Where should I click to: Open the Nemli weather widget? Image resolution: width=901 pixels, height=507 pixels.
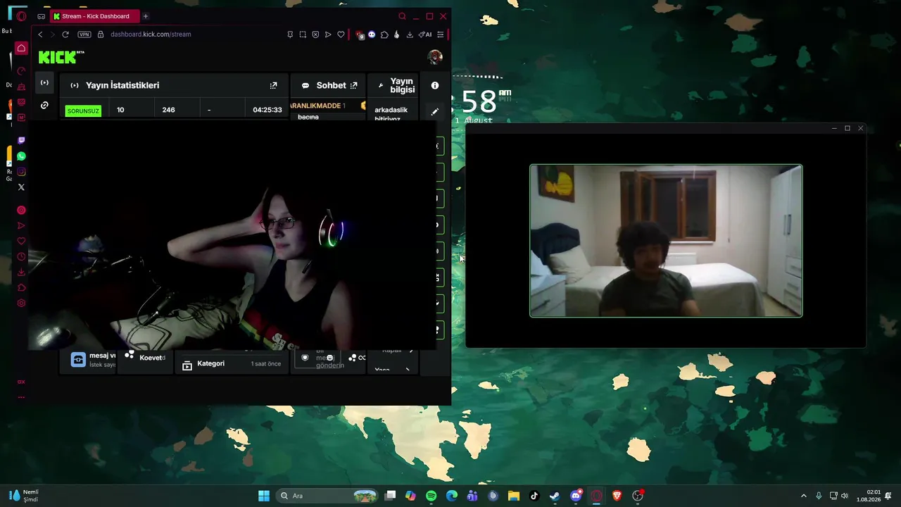[x=24, y=496]
